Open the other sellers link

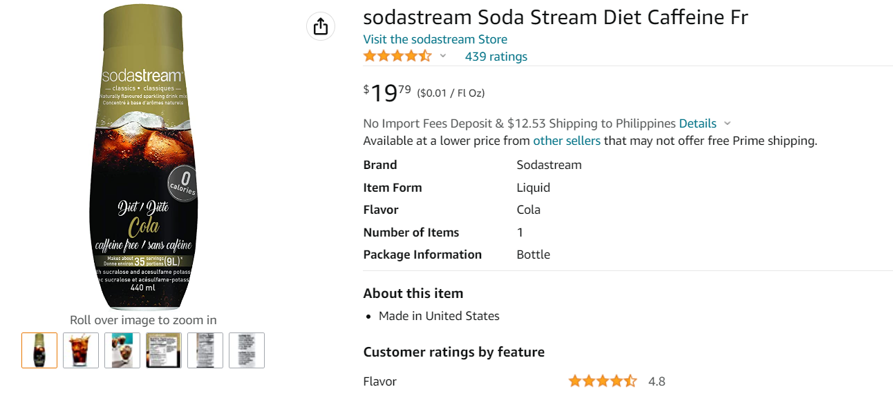[x=567, y=141]
